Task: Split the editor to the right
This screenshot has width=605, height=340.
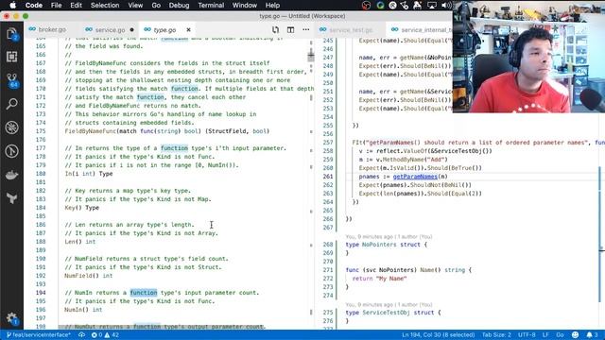Action: [x=290, y=29]
